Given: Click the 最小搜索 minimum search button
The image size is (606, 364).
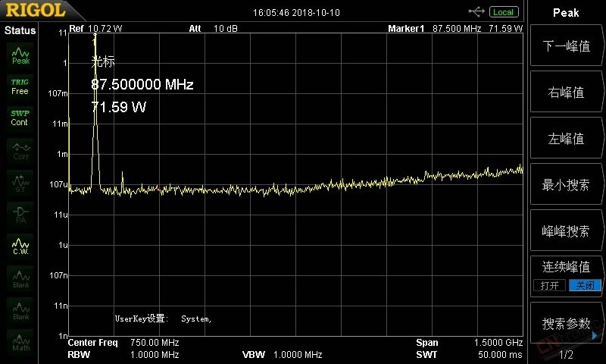Looking at the screenshot, I should [x=566, y=184].
